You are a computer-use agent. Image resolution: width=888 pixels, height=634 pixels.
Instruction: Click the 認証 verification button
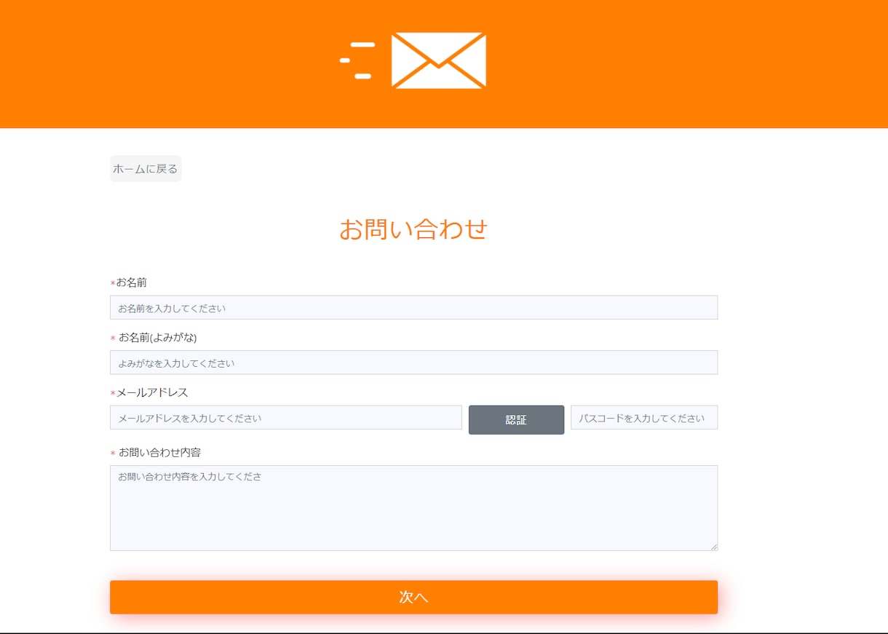pos(516,420)
